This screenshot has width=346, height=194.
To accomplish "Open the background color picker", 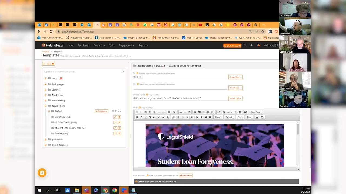I will click(263, 117).
